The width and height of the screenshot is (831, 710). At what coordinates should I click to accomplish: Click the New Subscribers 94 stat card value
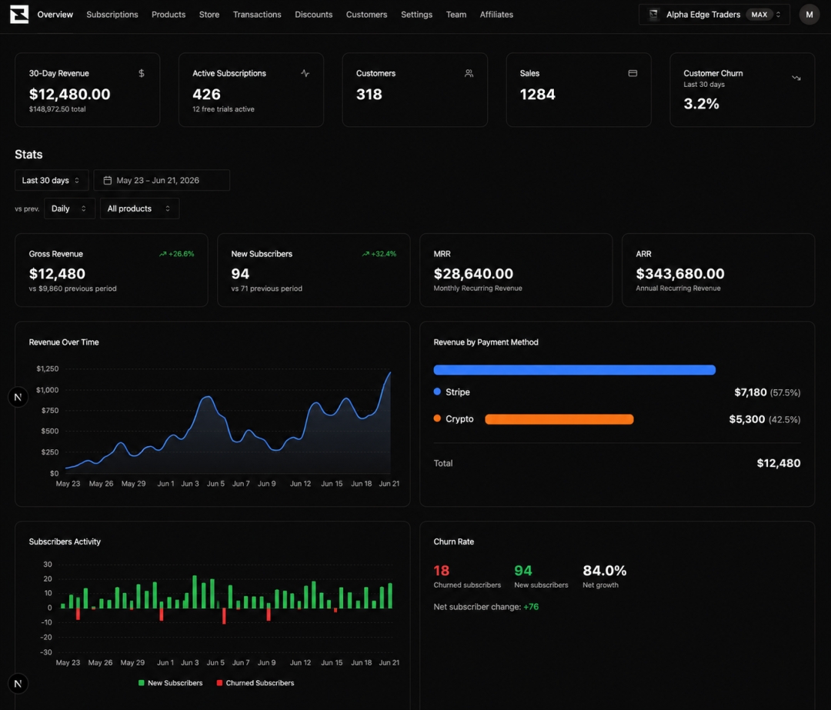tap(240, 274)
